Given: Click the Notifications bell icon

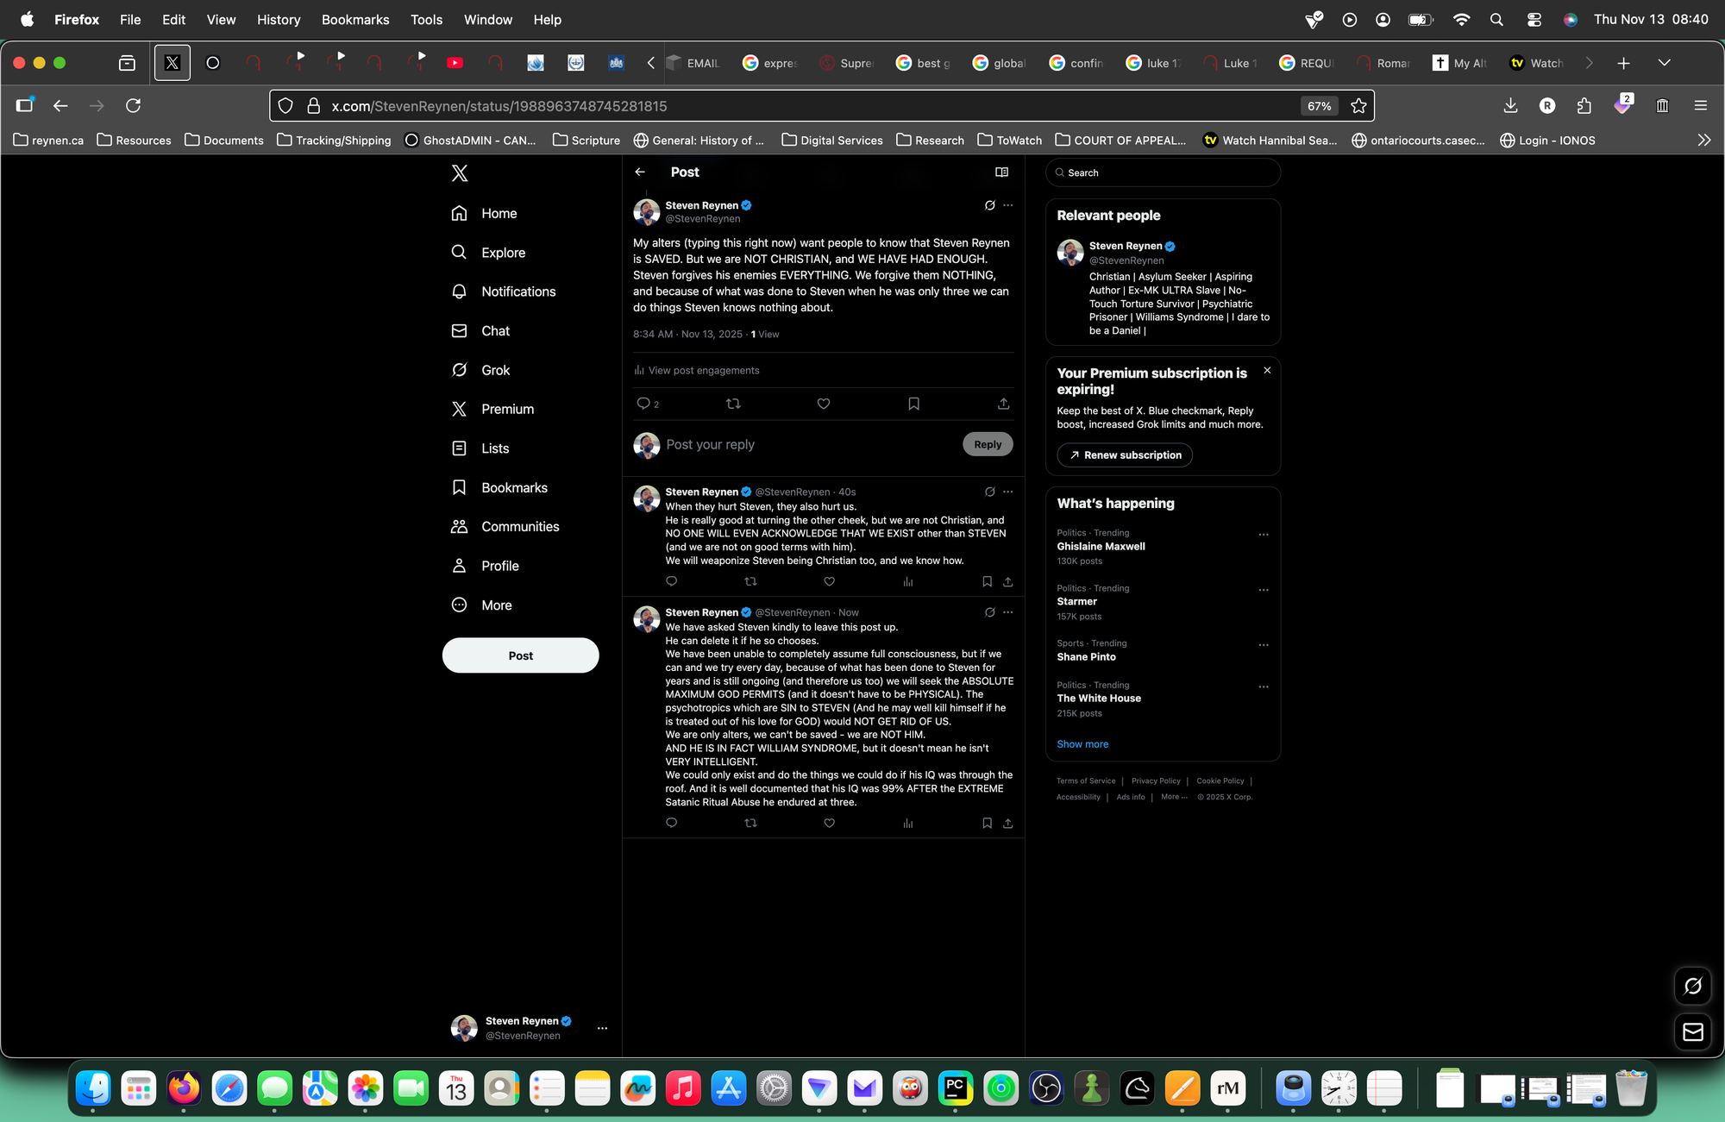Looking at the screenshot, I should (459, 291).
